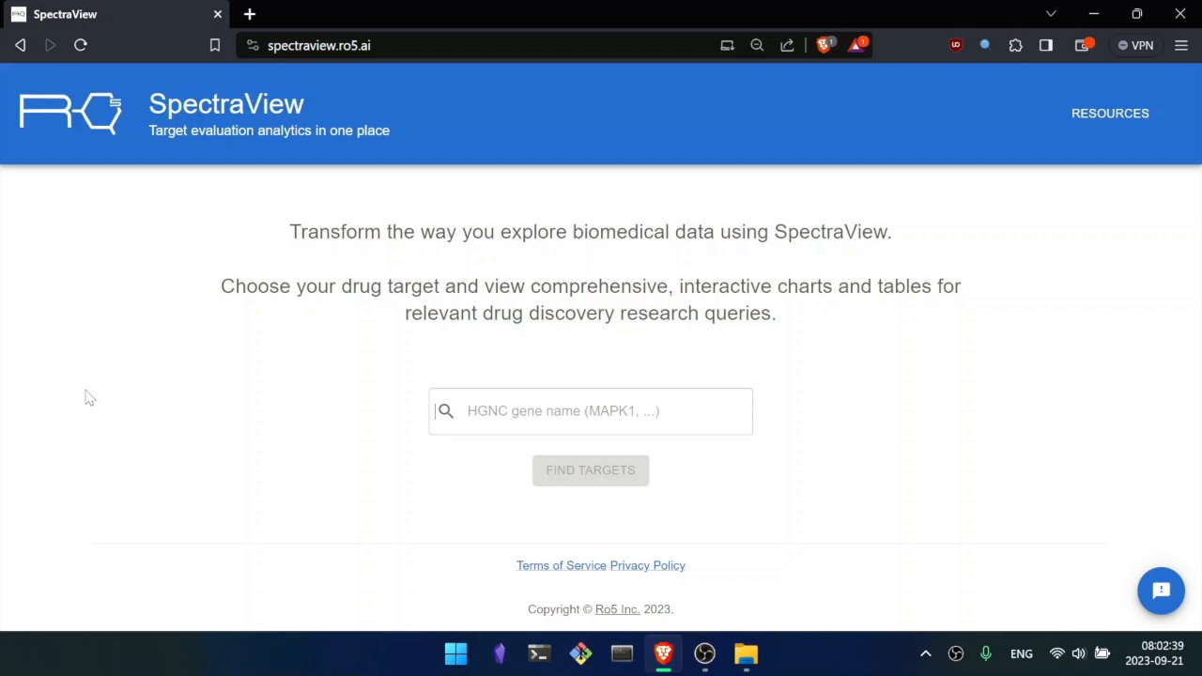The width and height of the screenshot is (1202, 676).
Task: Click the SpectraView title text
Action: tap(226, 104)
